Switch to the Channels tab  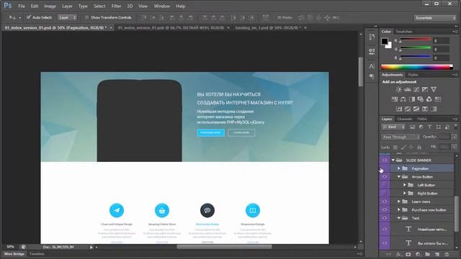pyautogui.click(x=405, y=119)
